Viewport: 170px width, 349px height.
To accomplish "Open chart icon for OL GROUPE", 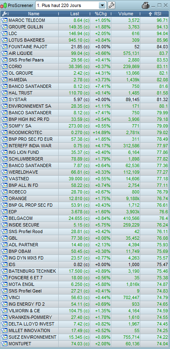I will (x=4, y=73).
